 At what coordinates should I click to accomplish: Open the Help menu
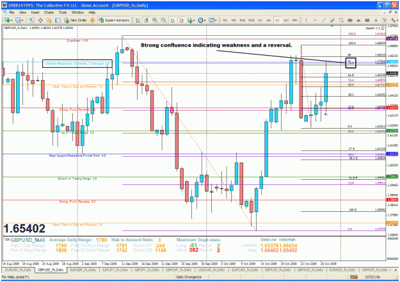point(92,12)
